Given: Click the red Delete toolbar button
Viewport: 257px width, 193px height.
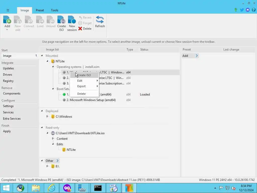Looking at the screenshot, I should click(x=85, y=29).
